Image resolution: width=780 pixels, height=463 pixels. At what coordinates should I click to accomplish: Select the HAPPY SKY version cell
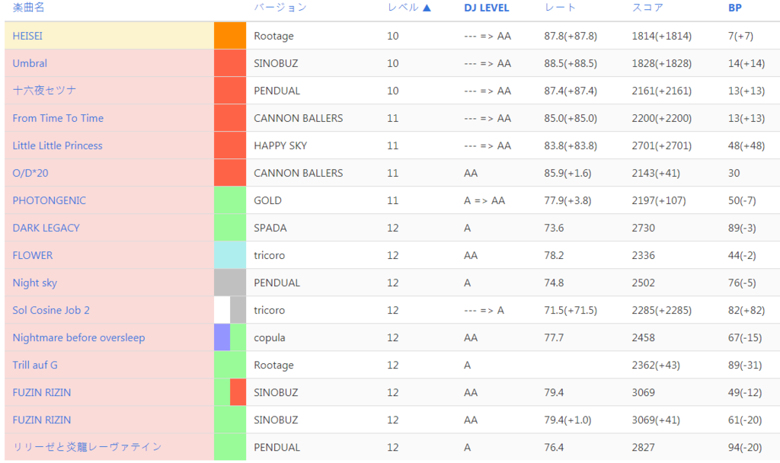coord(280,145)
